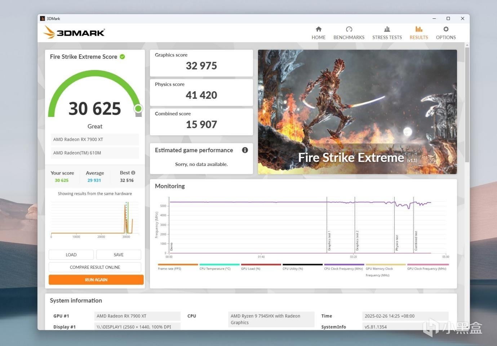Click the vertical scrollbar thumb on right

point(467,105)
